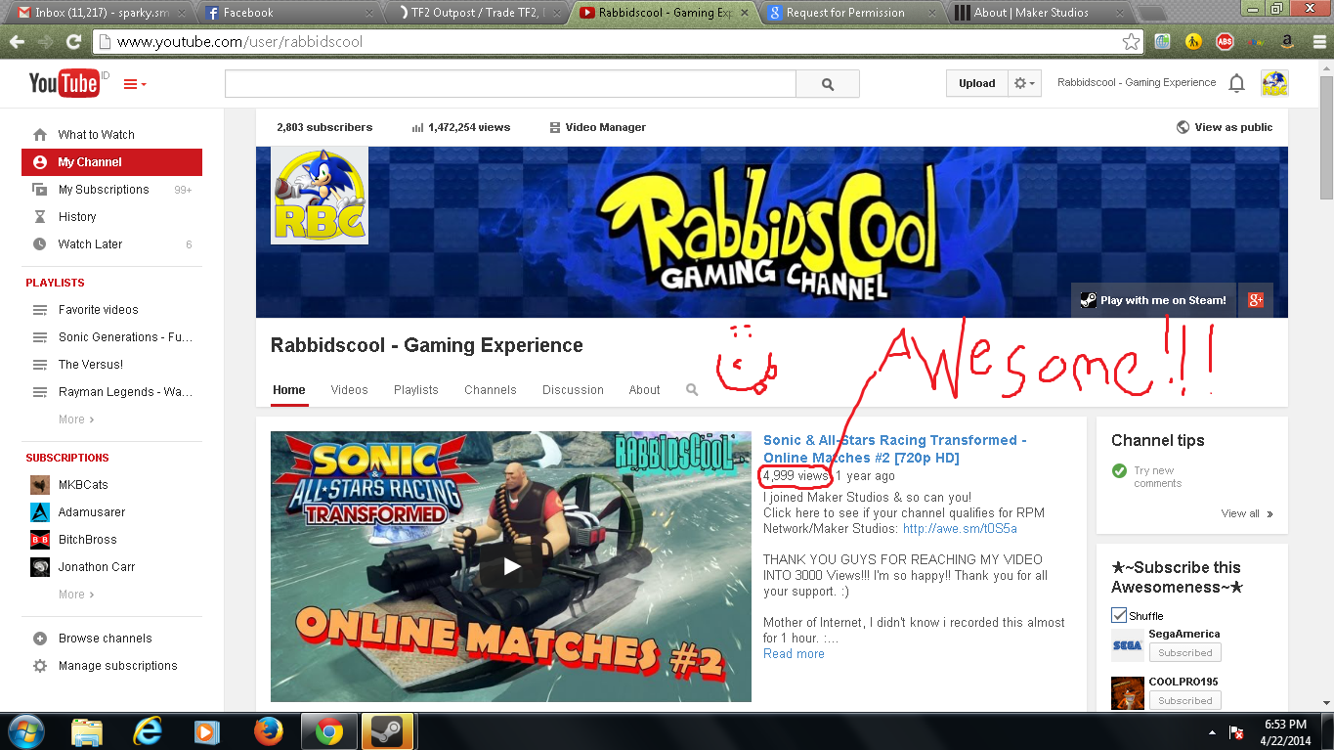Click the Windows Start button
This screenshot has width=1334, height=750.
[25, 731]
